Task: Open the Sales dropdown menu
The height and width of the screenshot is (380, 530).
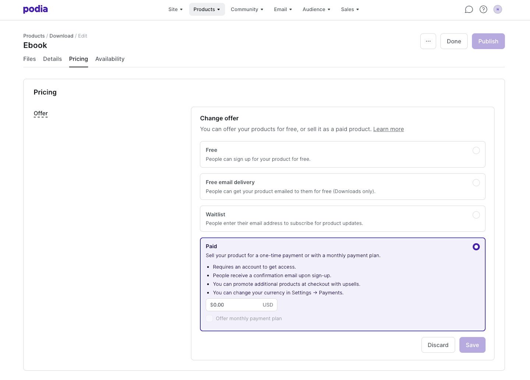Action: point(350,10)
